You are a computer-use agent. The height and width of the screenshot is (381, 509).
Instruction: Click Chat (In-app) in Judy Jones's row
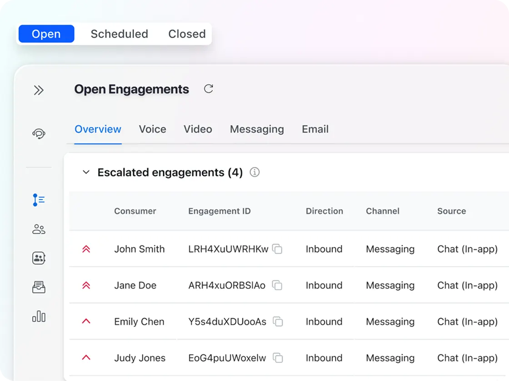(x=467, y=358)
